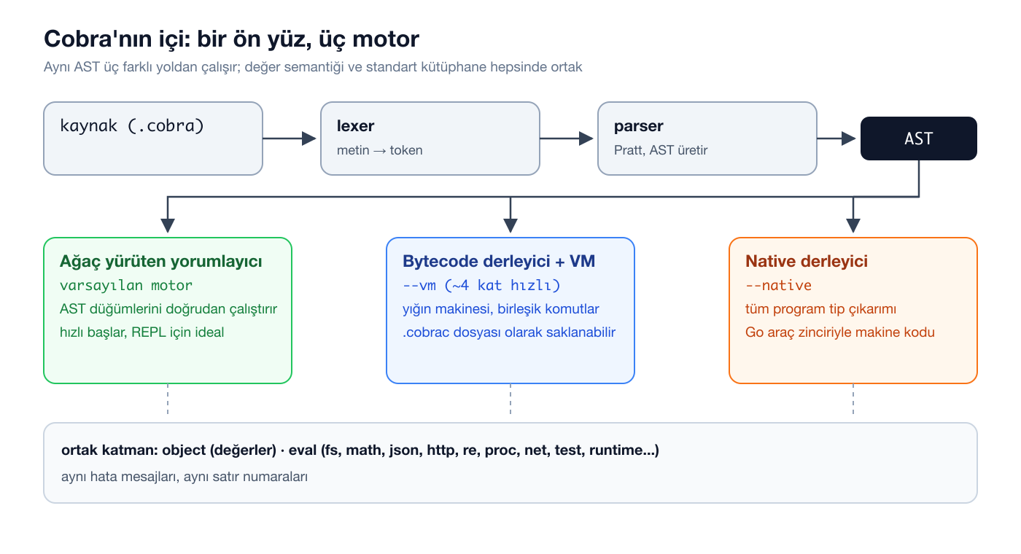Click "yığın makinesi, birleşik komutlar" line
This screenshot has width=1021, height=554.
(x=501, y=309)
